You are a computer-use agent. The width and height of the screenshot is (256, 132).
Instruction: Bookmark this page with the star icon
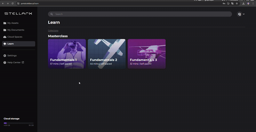click(x=237, y=4)
